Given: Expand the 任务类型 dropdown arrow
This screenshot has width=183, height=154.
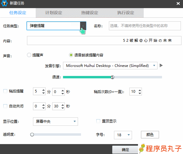Looking at the screenshot, I should (83, 26).
